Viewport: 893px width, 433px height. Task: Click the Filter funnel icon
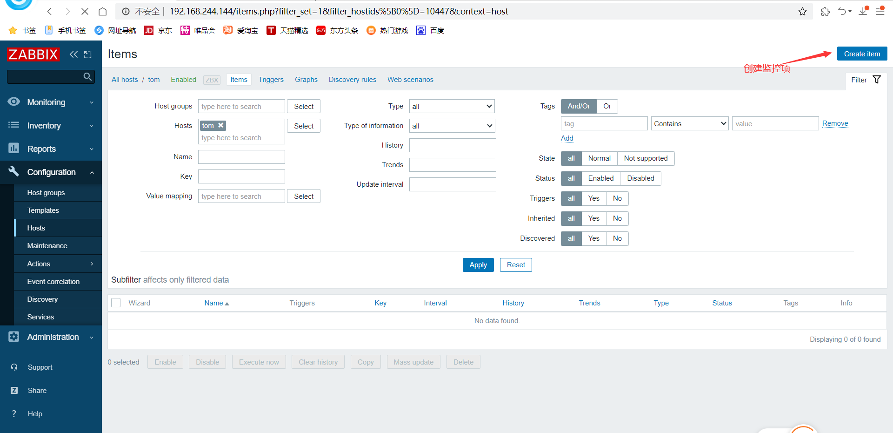tap(877, 80)
